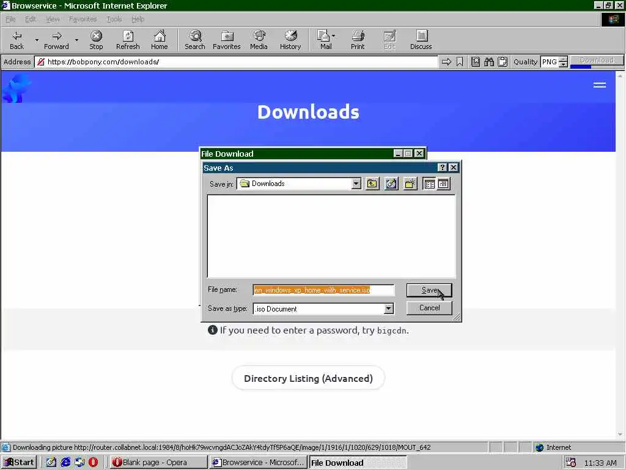Click the Go arrow next to the address bar
Screen dimensions: 626x470
click(x=446, y=62)
